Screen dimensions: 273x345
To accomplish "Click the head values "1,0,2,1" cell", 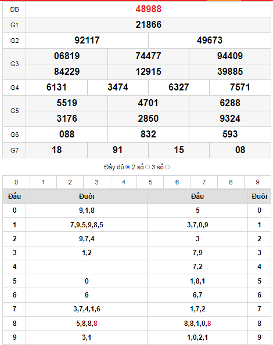I will point(197,337).
